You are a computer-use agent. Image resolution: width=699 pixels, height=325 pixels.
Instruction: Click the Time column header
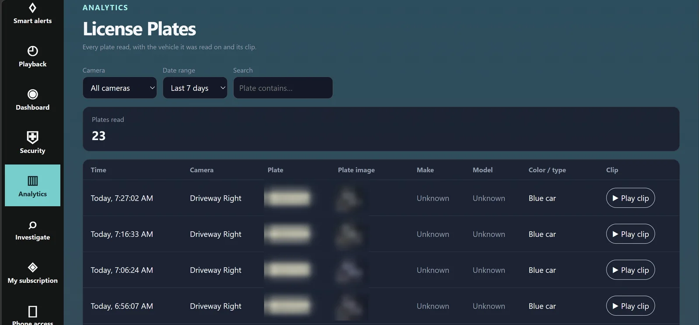[98, 170]
